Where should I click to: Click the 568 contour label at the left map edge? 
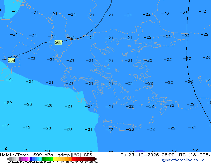point(12,61)
